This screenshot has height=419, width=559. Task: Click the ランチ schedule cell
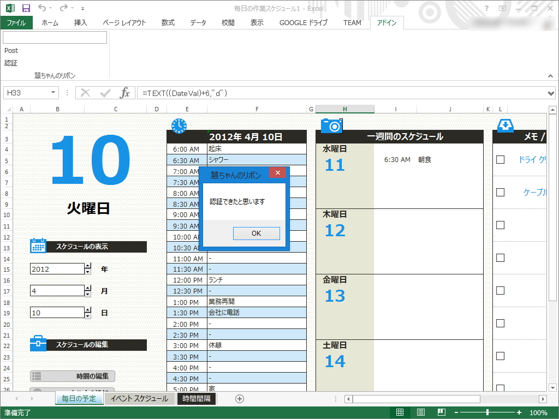[257, 280]
